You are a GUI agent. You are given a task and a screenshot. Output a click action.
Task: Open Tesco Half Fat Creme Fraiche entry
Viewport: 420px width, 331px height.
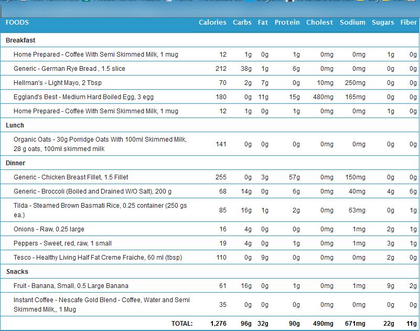pyautogui.click(x=98, y=258)
